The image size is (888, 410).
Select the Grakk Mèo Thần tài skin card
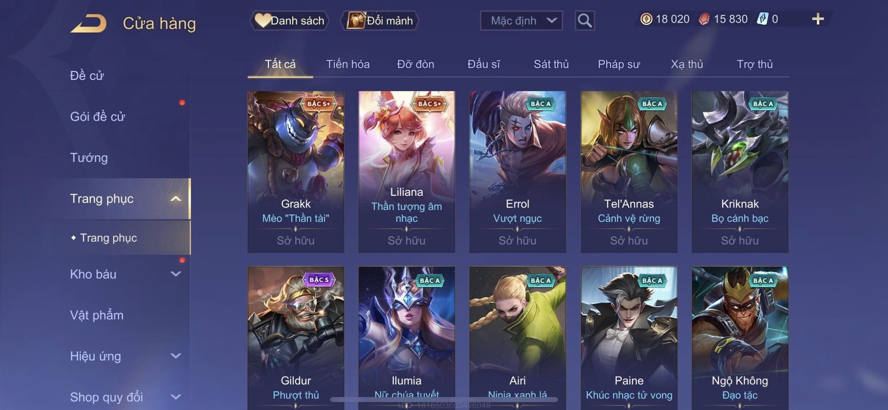[296, 172]
